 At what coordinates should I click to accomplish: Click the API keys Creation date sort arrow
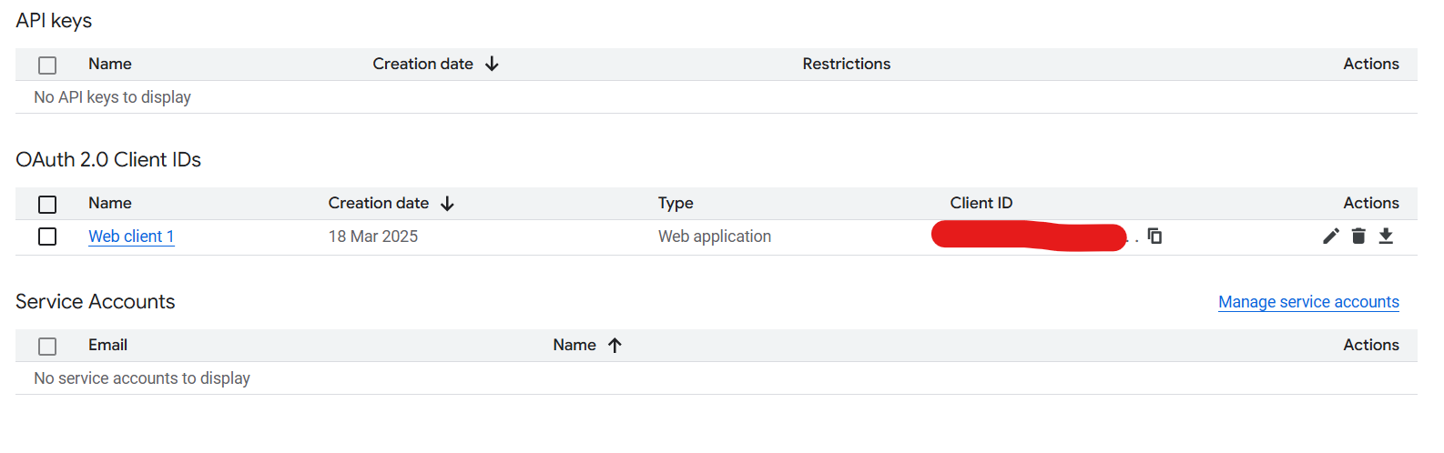pos(492,64)
